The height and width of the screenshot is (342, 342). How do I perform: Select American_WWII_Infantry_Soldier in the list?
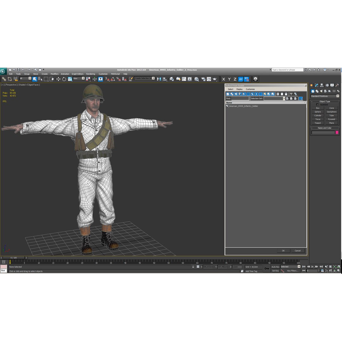244,106
